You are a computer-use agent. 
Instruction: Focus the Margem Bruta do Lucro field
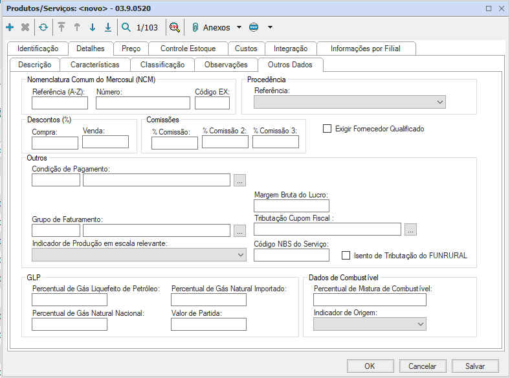(291, 206)
